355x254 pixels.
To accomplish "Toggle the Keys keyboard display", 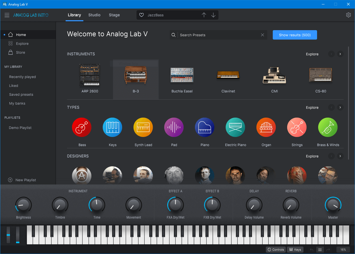I will [x=295, y=250].
